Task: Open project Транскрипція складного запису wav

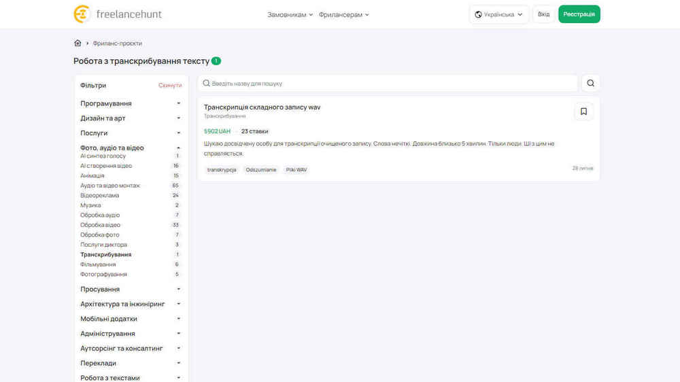Action: pos(262,107)
